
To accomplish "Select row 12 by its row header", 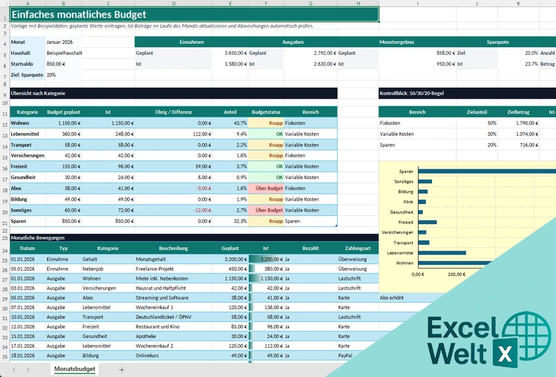I will click(5, 124).
